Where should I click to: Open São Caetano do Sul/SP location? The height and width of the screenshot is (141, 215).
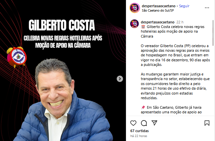[158, 11]
